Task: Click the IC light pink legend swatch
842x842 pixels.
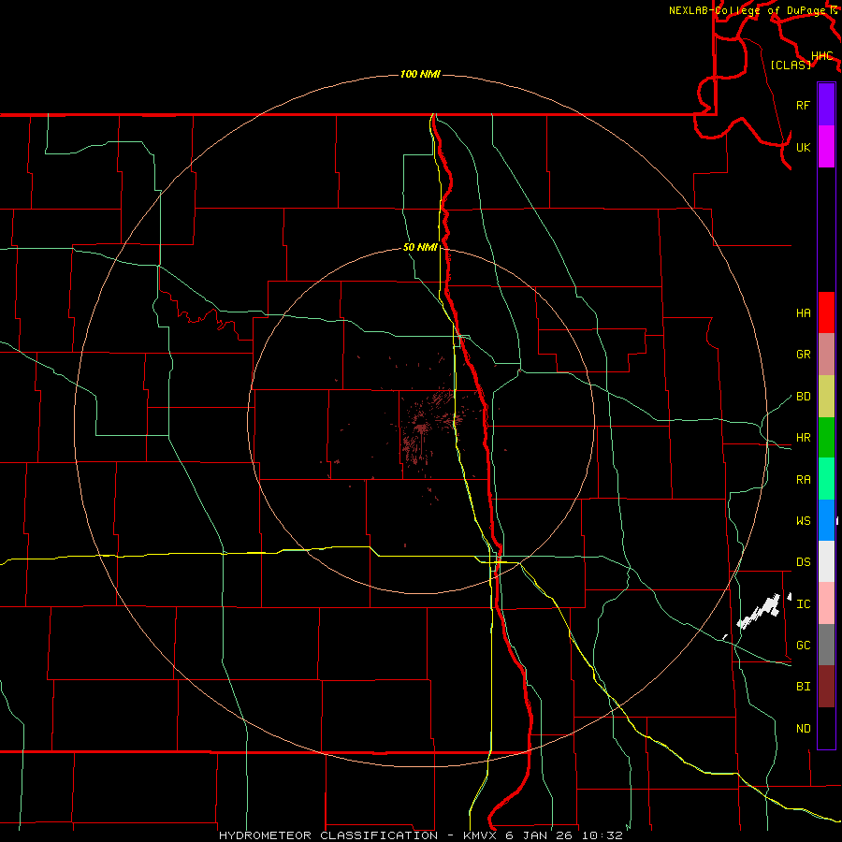Action: pyautogui.click(x=826, y=603)
